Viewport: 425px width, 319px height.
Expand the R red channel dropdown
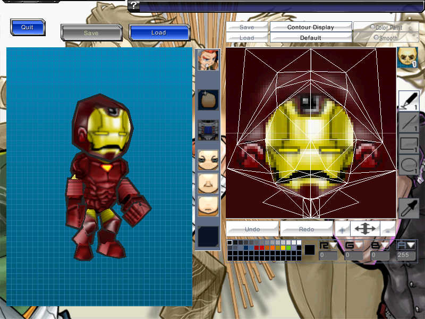tap(333, 245)
